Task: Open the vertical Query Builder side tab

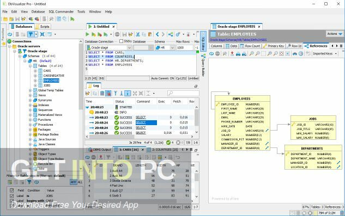Action: 203,65
